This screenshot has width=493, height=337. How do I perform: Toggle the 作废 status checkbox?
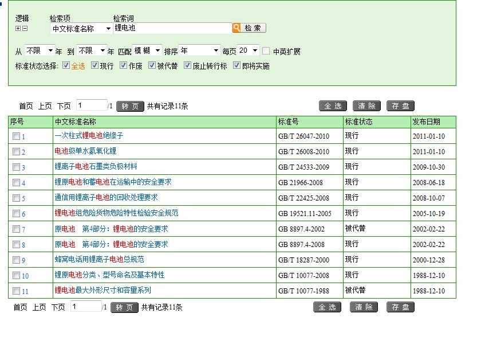click(123, 65)
